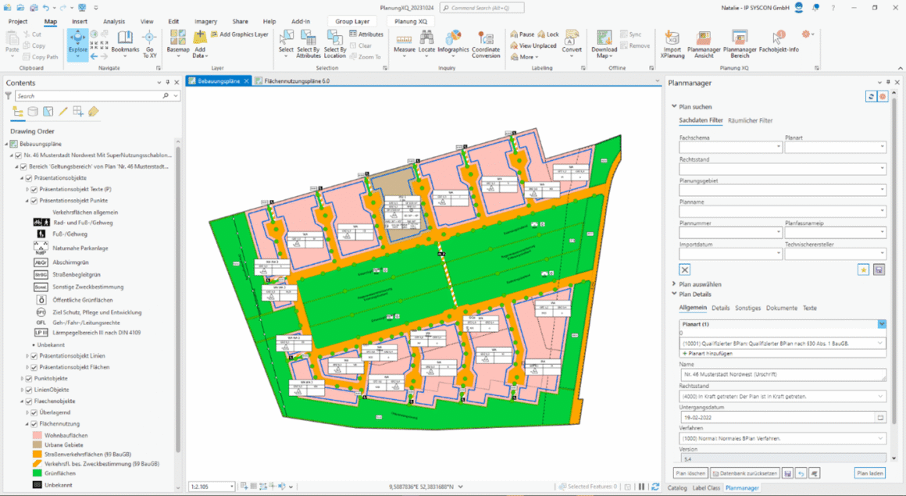Open the Dokumente details tab
The image size is (906, 496).
tap(781, 308)
